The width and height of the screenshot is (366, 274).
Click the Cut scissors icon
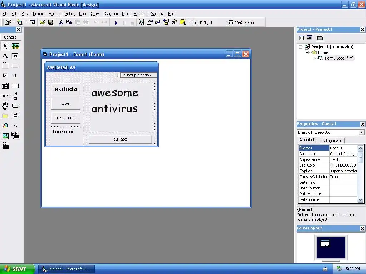coord(61,22)
